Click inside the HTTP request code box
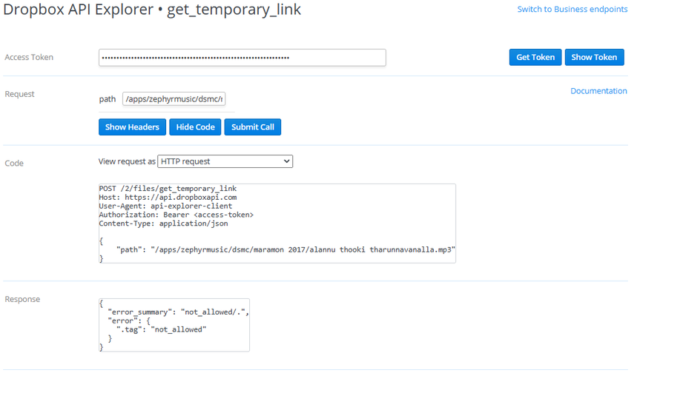The height and width of the screenshot is (410, 683). [277, 224]
